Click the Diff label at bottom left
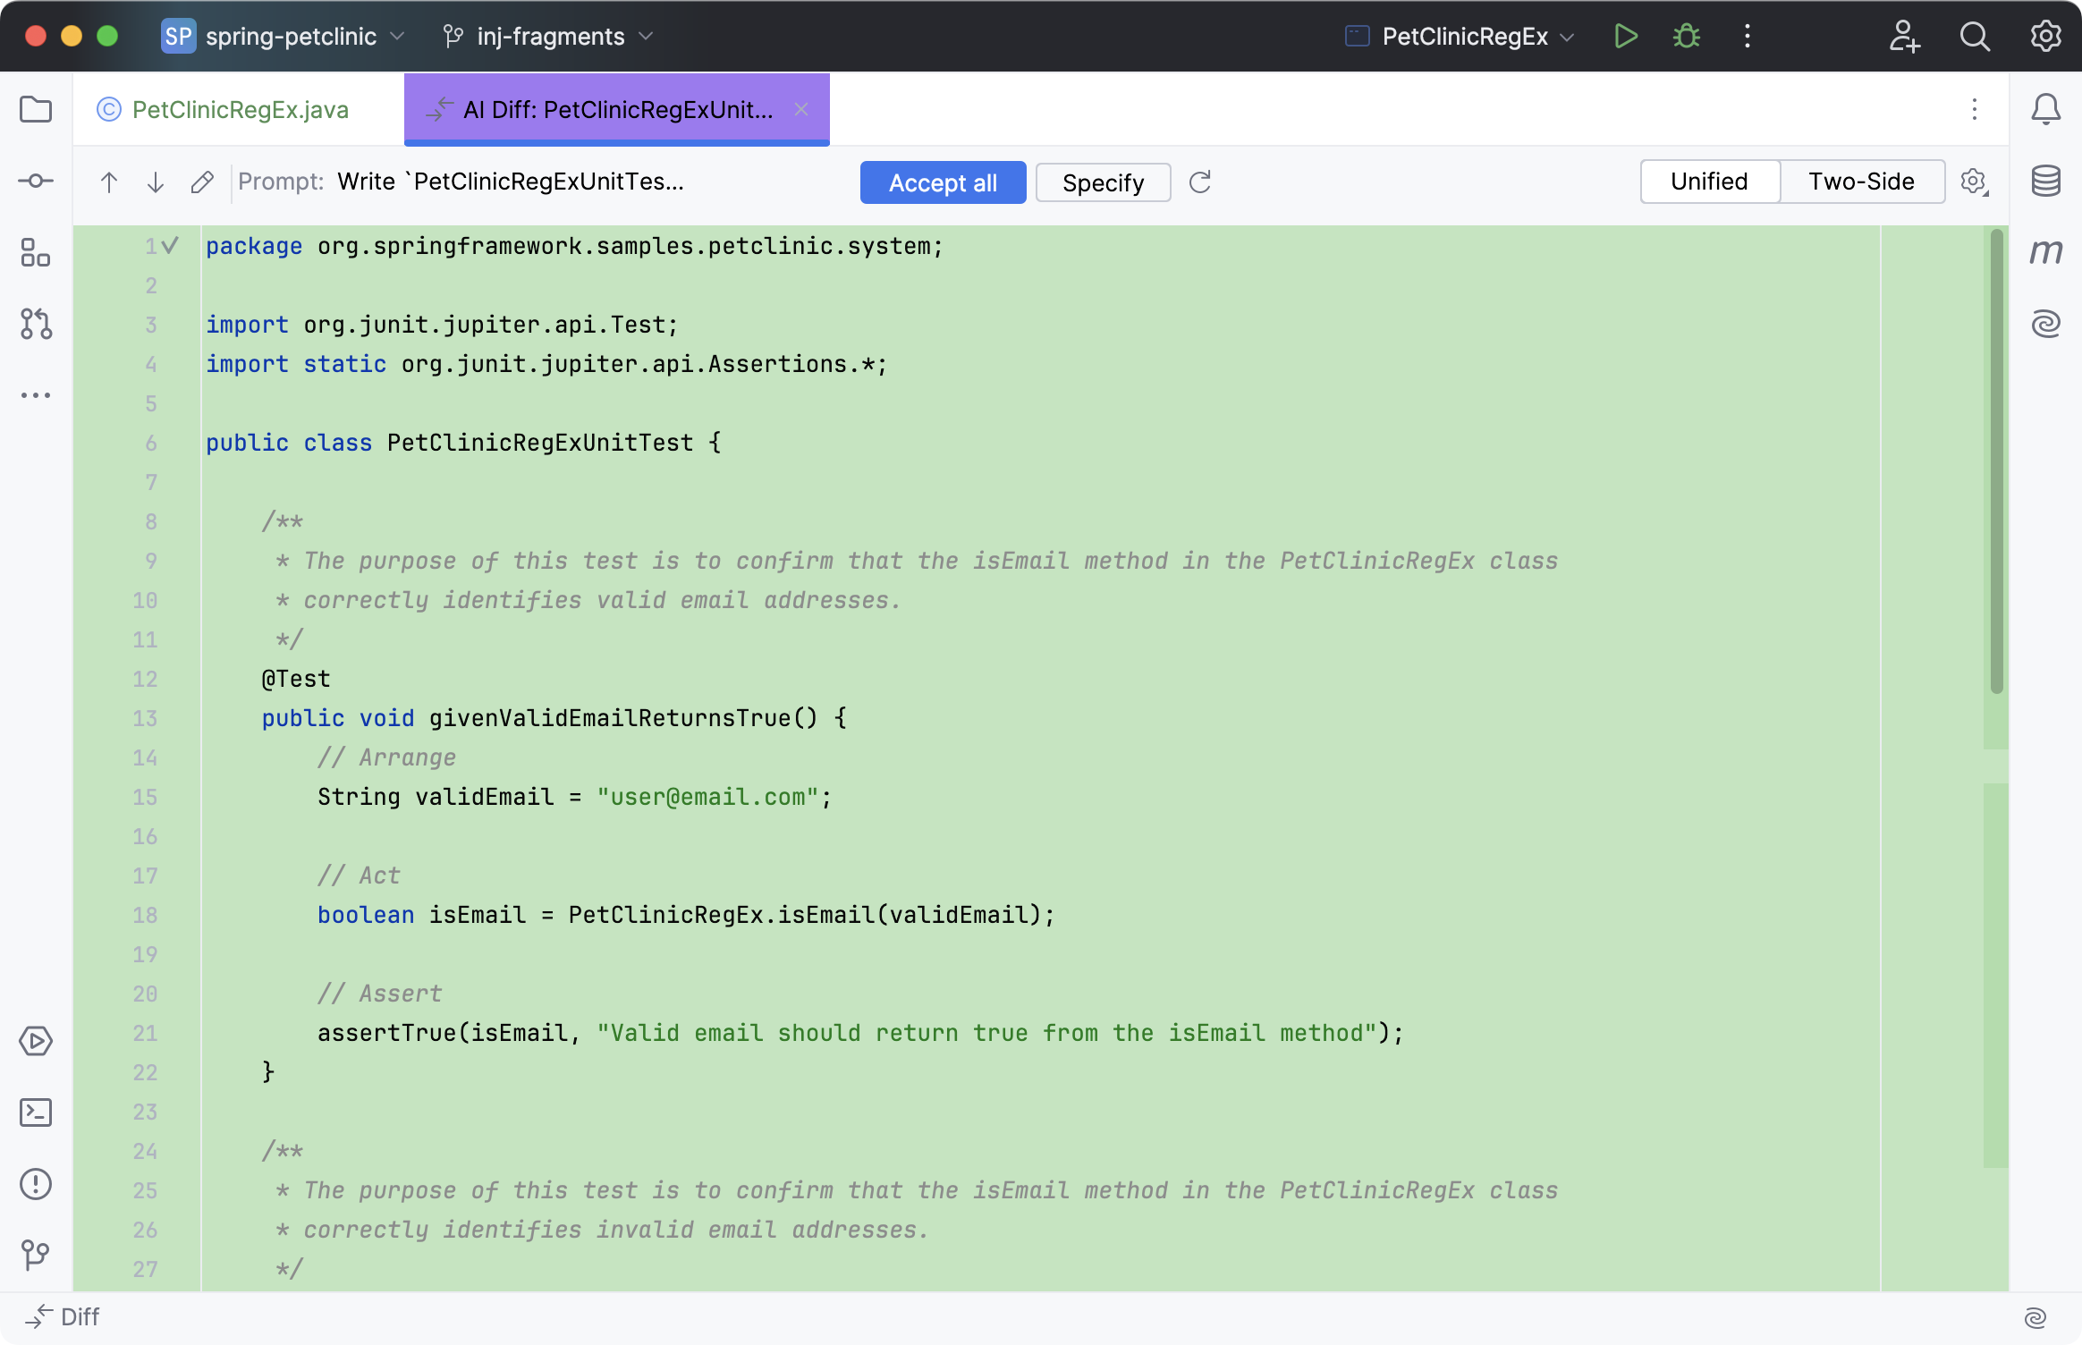Viewport: 2082px width, 1345px height. pos(80,1316)
